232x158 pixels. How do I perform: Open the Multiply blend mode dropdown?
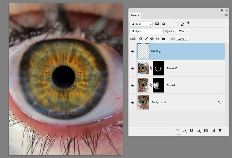(147, 31)
